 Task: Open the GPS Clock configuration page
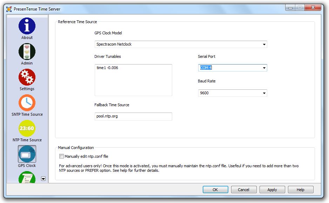tap(27, 154)
